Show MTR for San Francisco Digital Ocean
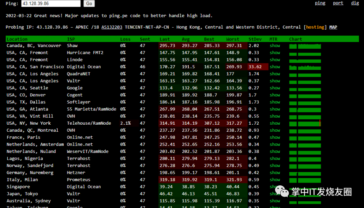The image size is (364, 208). click(x=275, y=67)
